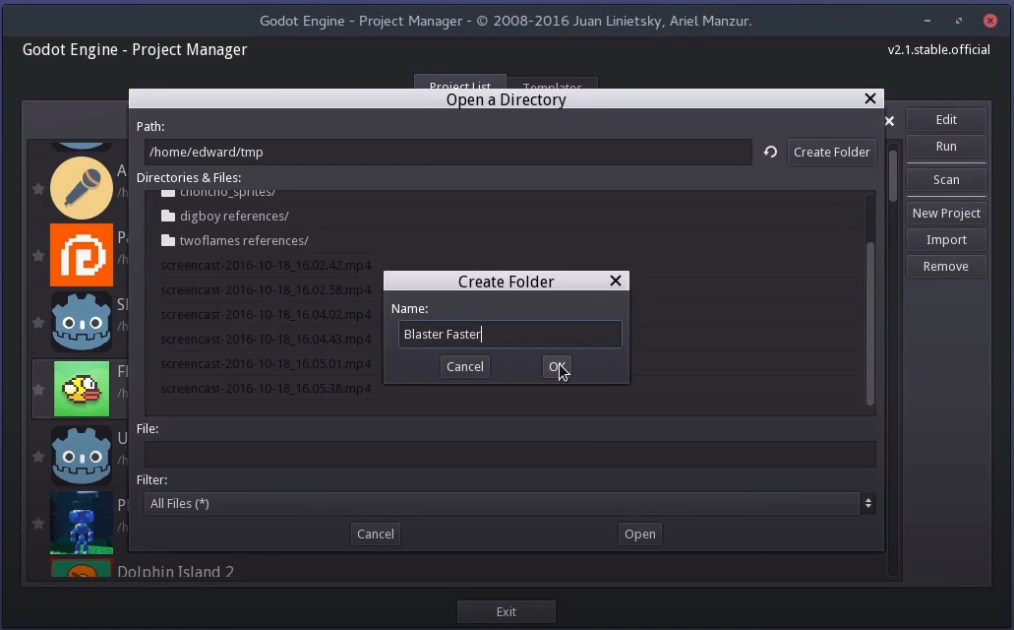
Task: Open the All Files (*) filter dropdown
Action: point(509,504)
